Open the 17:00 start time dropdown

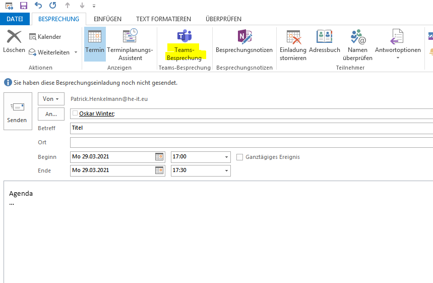click(x=226, y=157)
